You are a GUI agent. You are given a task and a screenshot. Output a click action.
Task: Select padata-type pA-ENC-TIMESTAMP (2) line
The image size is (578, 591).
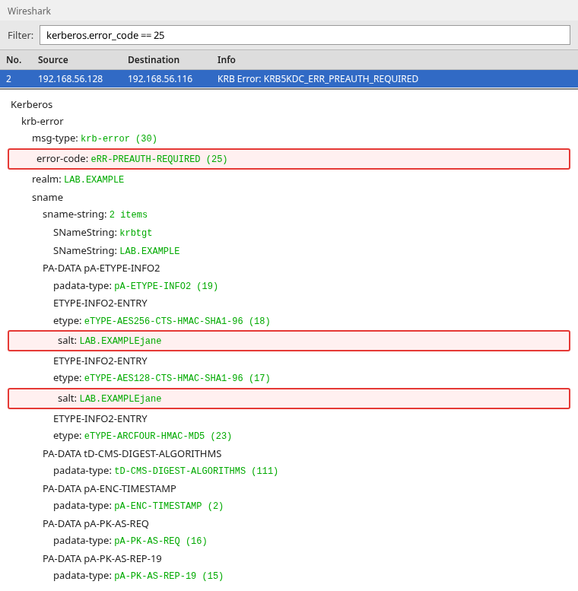tap(138, 506)
